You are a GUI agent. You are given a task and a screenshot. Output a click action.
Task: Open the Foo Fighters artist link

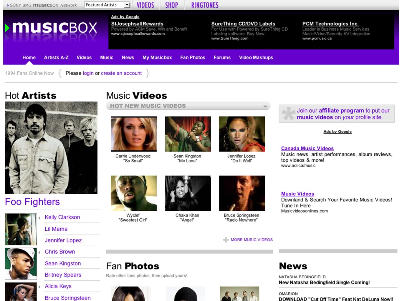tap(32, 202)
